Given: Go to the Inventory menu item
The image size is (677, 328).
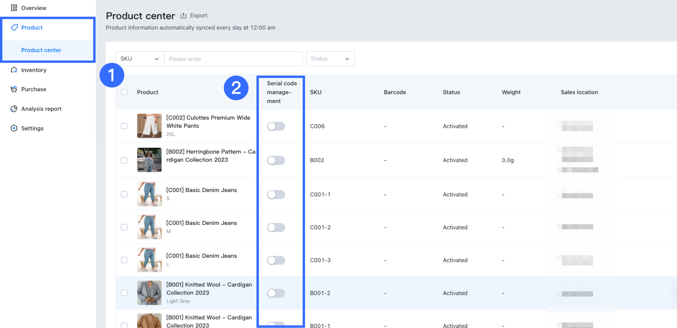Looking at the screenshot, I should (34, 70).
